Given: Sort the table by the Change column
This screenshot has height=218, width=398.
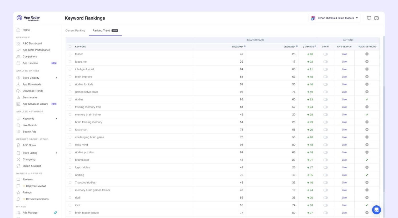Looking at the screenshot, I should pos(309,47).
